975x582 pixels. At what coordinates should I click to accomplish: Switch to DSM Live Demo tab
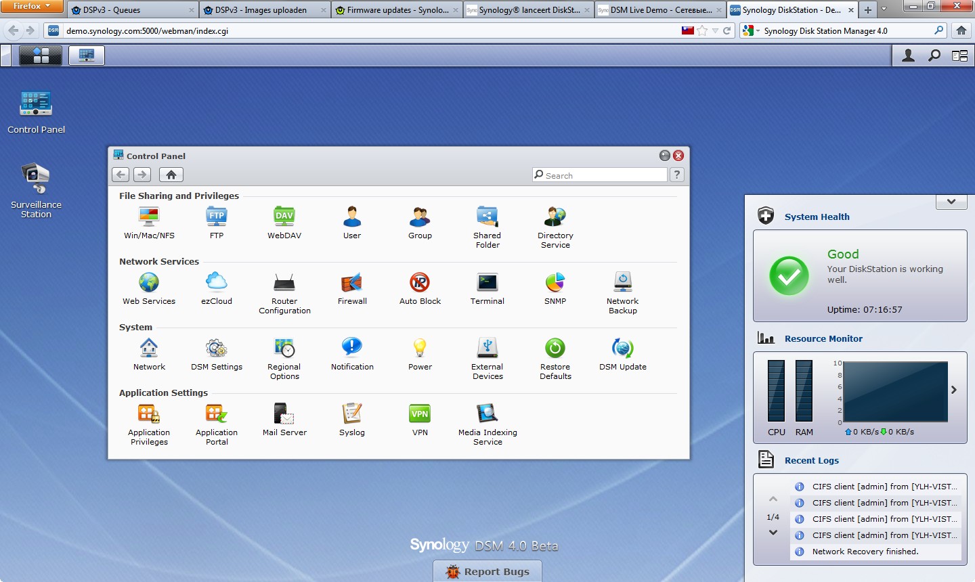click(x=662, y=9)
